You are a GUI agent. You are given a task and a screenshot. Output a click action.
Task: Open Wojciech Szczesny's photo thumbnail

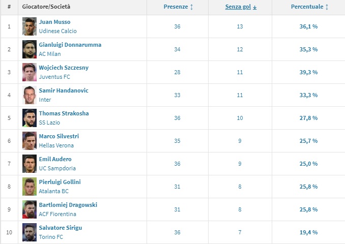coord(29,72)
